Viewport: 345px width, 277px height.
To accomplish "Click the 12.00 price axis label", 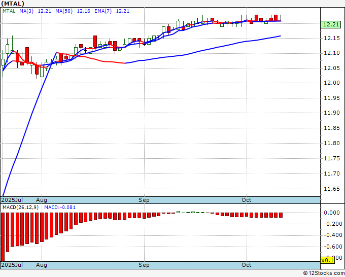I will [x=332, y=83].
